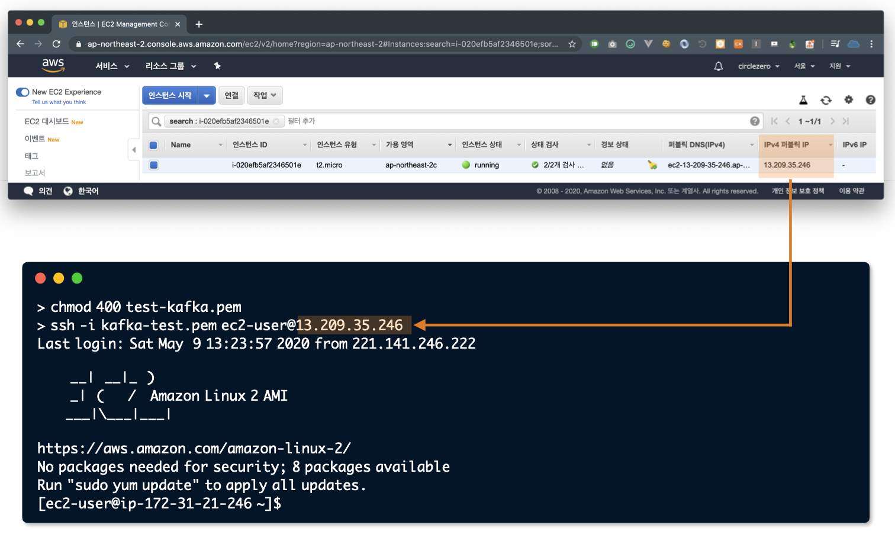Click the alarm status icon in the row
Screen dimensions: 895x541
click(x=652, y=165)
